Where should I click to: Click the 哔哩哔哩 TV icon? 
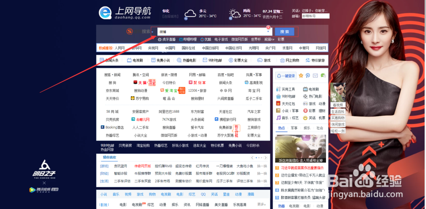coord(181,39)
